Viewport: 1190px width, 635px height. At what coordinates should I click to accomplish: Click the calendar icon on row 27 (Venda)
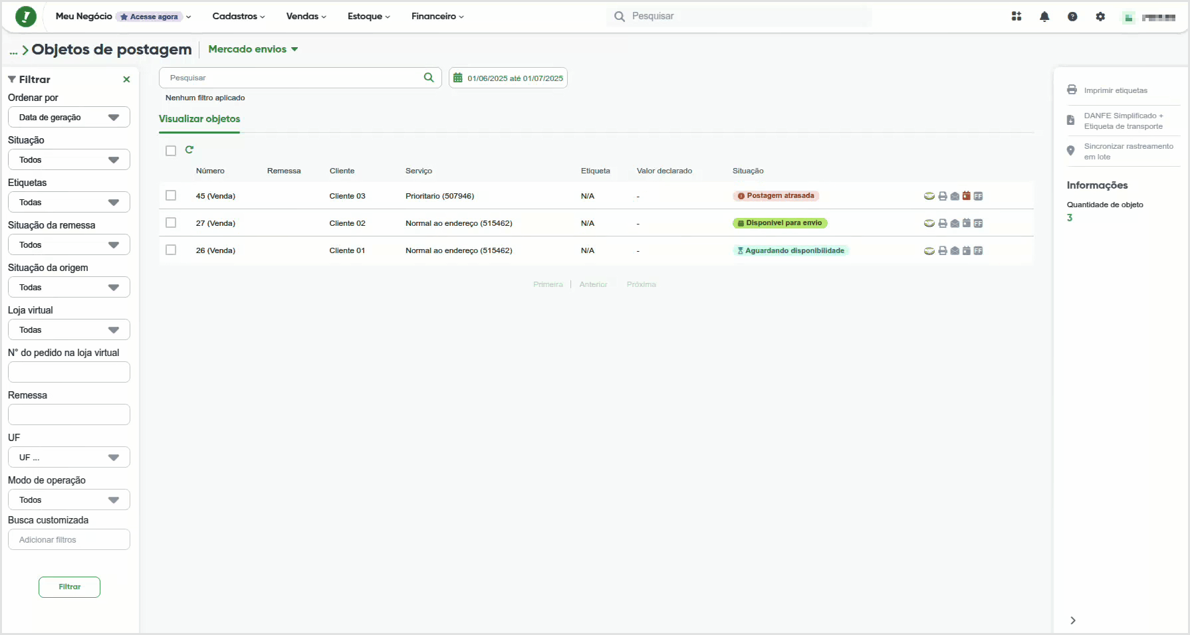click(967, 223)
